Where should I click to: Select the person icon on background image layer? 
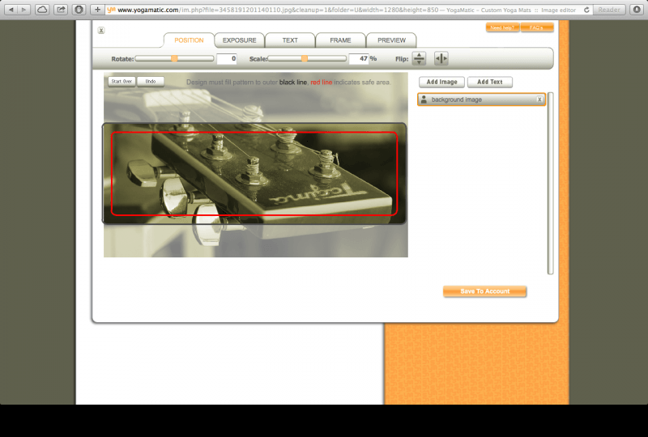pyautogui.click(x=424, y=99)
